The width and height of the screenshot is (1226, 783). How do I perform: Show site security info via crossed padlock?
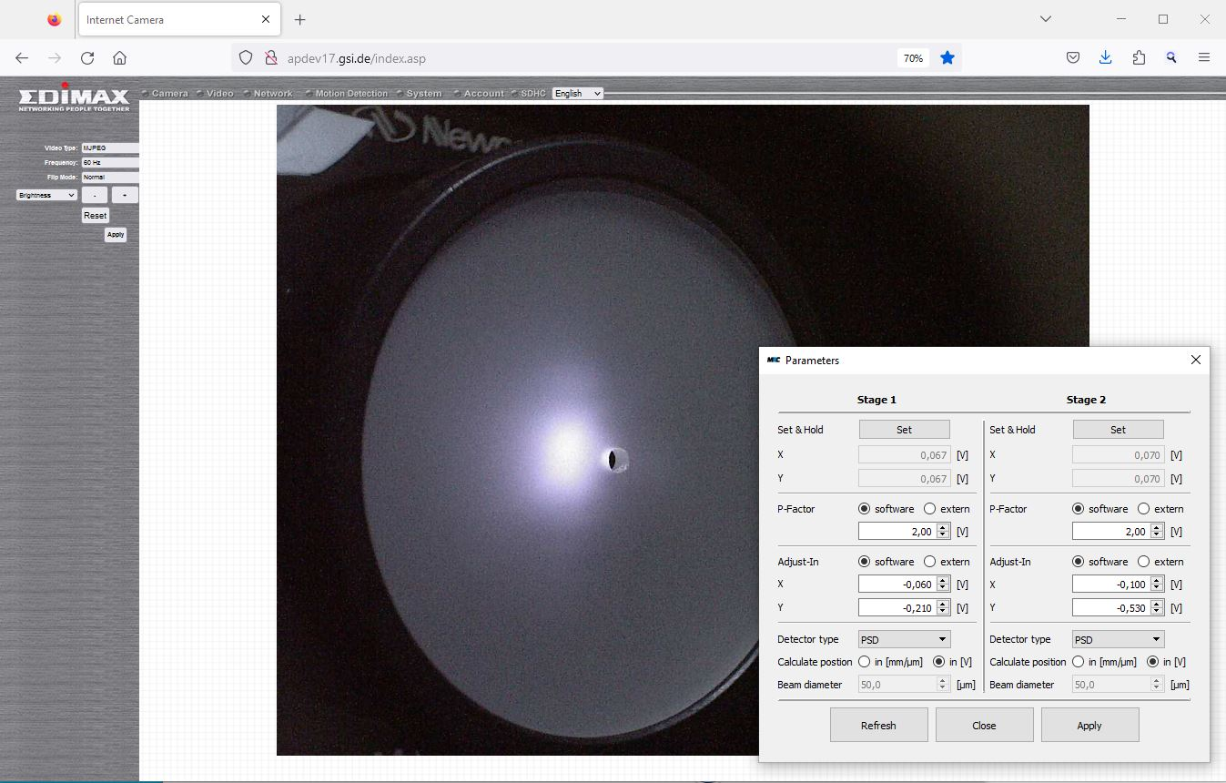pos(269,57)
